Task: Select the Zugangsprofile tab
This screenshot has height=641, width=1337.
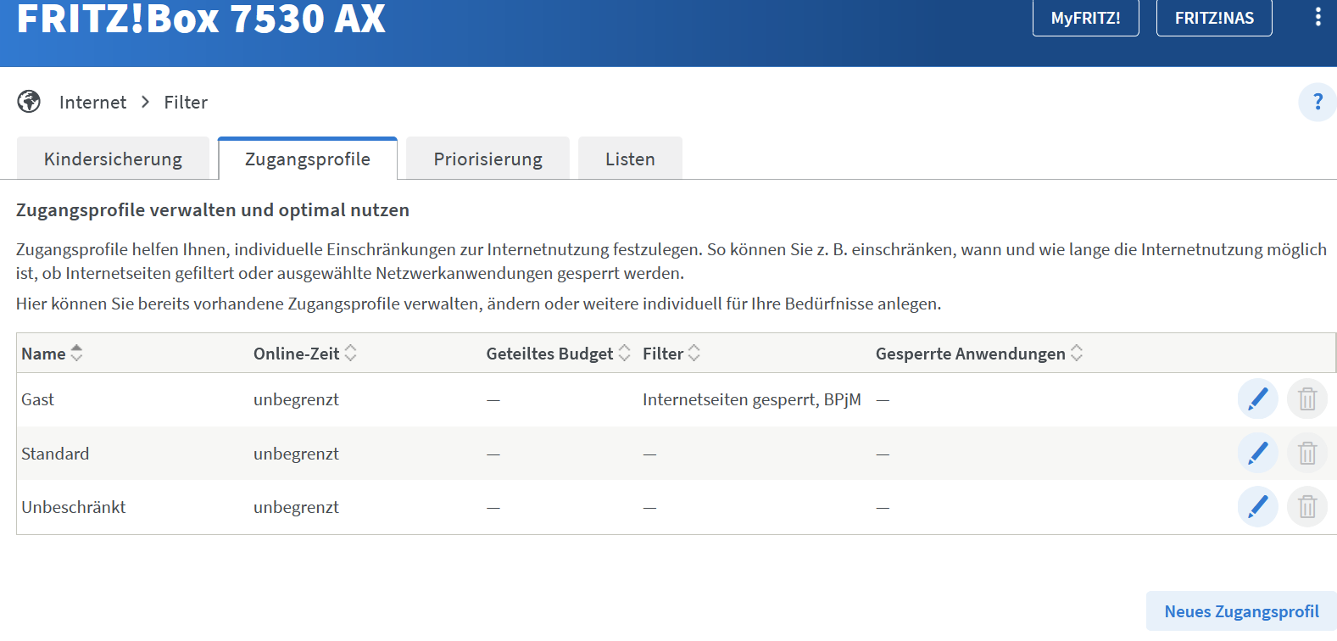Action: 308,159
